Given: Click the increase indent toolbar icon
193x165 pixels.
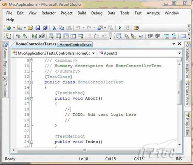Looking at the screenshot, I should 158,36.
